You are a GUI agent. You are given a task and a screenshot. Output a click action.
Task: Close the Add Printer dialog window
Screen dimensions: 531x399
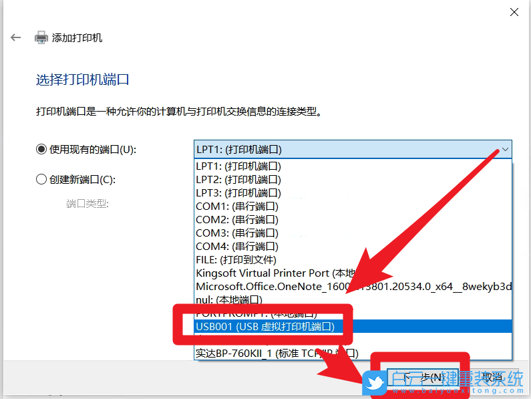tap(514, 12)
